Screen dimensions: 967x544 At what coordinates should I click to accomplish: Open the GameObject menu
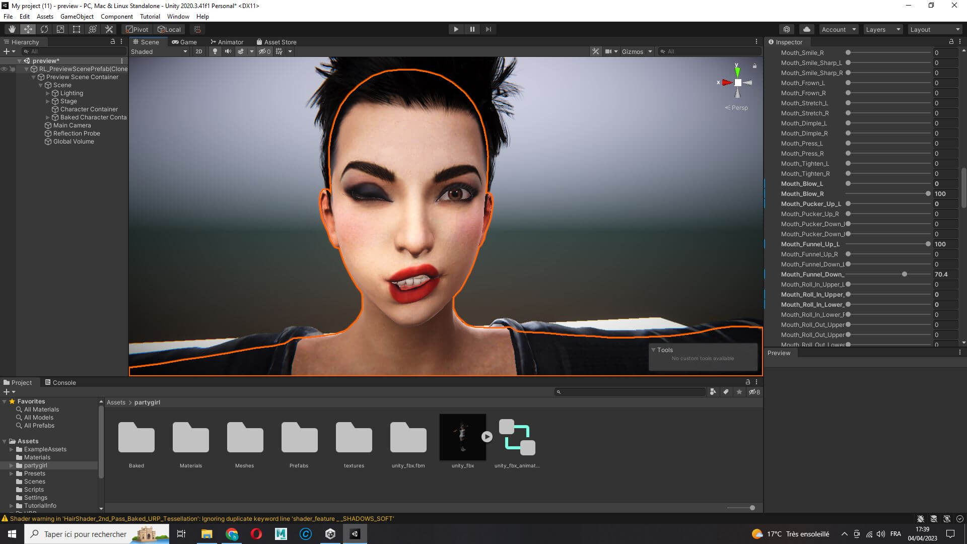pos(77,16)
